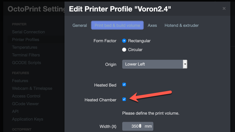235x132 pixels.
Task: Open Application Keys settings
Action: (x=28, y=119)
